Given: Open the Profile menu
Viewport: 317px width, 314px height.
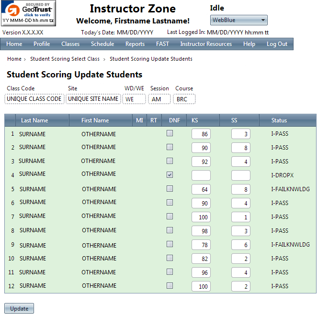Looking at the screenshot, I should coord(42,44).
